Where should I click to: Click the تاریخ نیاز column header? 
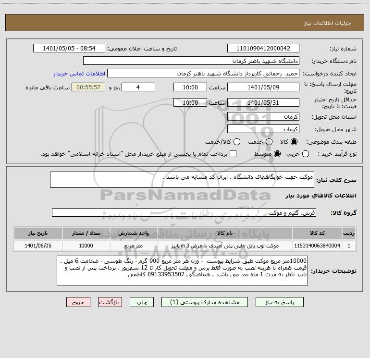pos(38,233)
